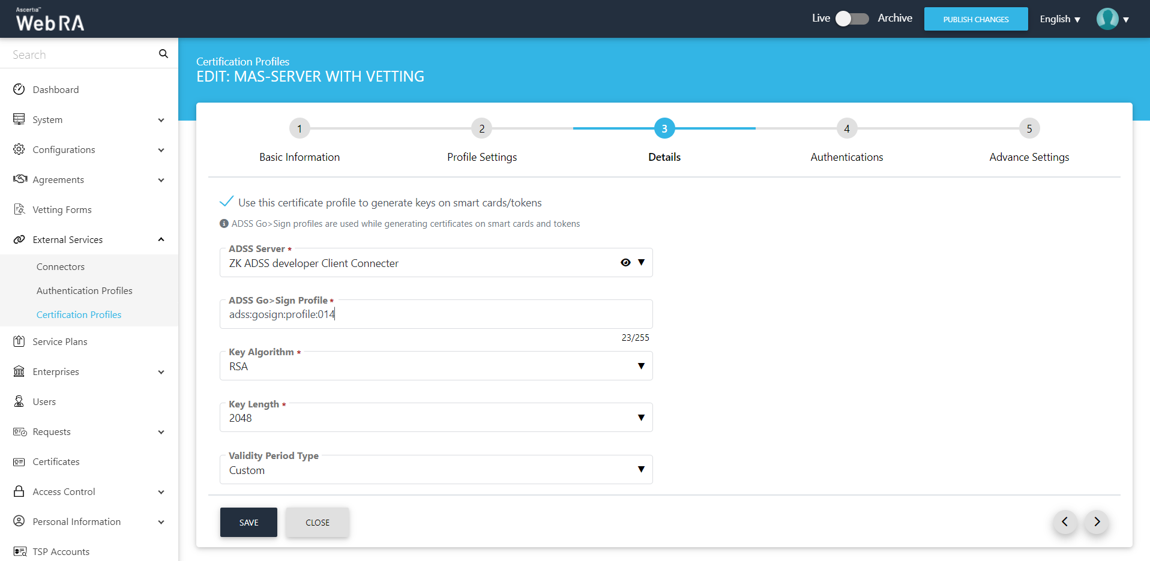The width and height of the screenshot is (1150, 561).
Task: Click the Vetting Forms document icon
Action: [19, 209]
